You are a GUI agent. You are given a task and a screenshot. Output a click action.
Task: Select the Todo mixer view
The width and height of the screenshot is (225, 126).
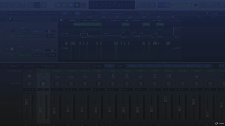coord(120,66)
